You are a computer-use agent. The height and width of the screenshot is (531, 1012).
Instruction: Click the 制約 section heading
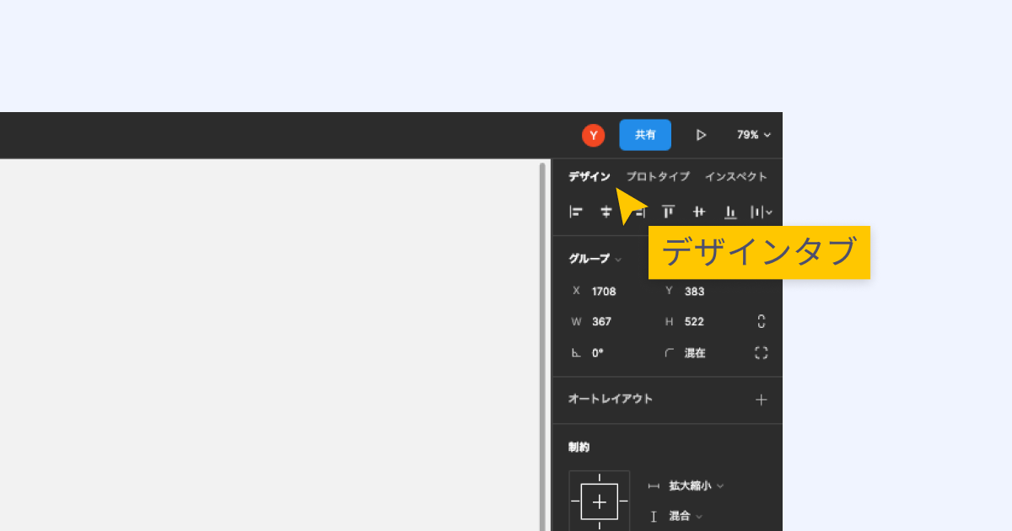[x=579, y=447]
